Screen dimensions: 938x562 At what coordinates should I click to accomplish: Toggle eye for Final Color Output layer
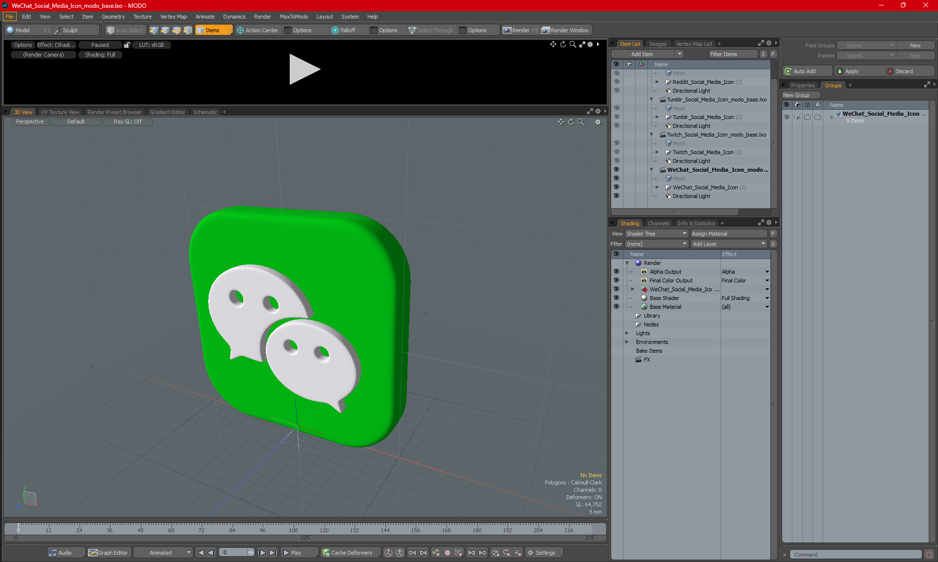pyautogui.click(x=616, y=281)
